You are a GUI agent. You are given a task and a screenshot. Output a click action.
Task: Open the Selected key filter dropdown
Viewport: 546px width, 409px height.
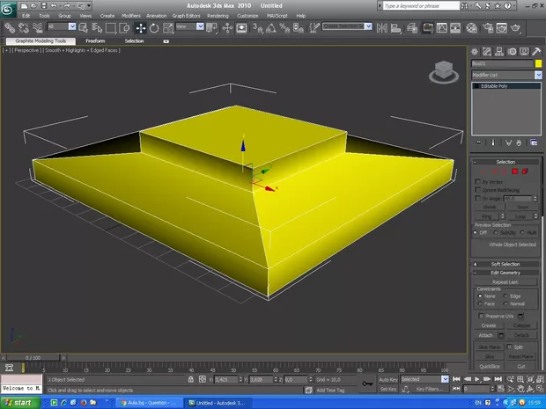[423, 379]
